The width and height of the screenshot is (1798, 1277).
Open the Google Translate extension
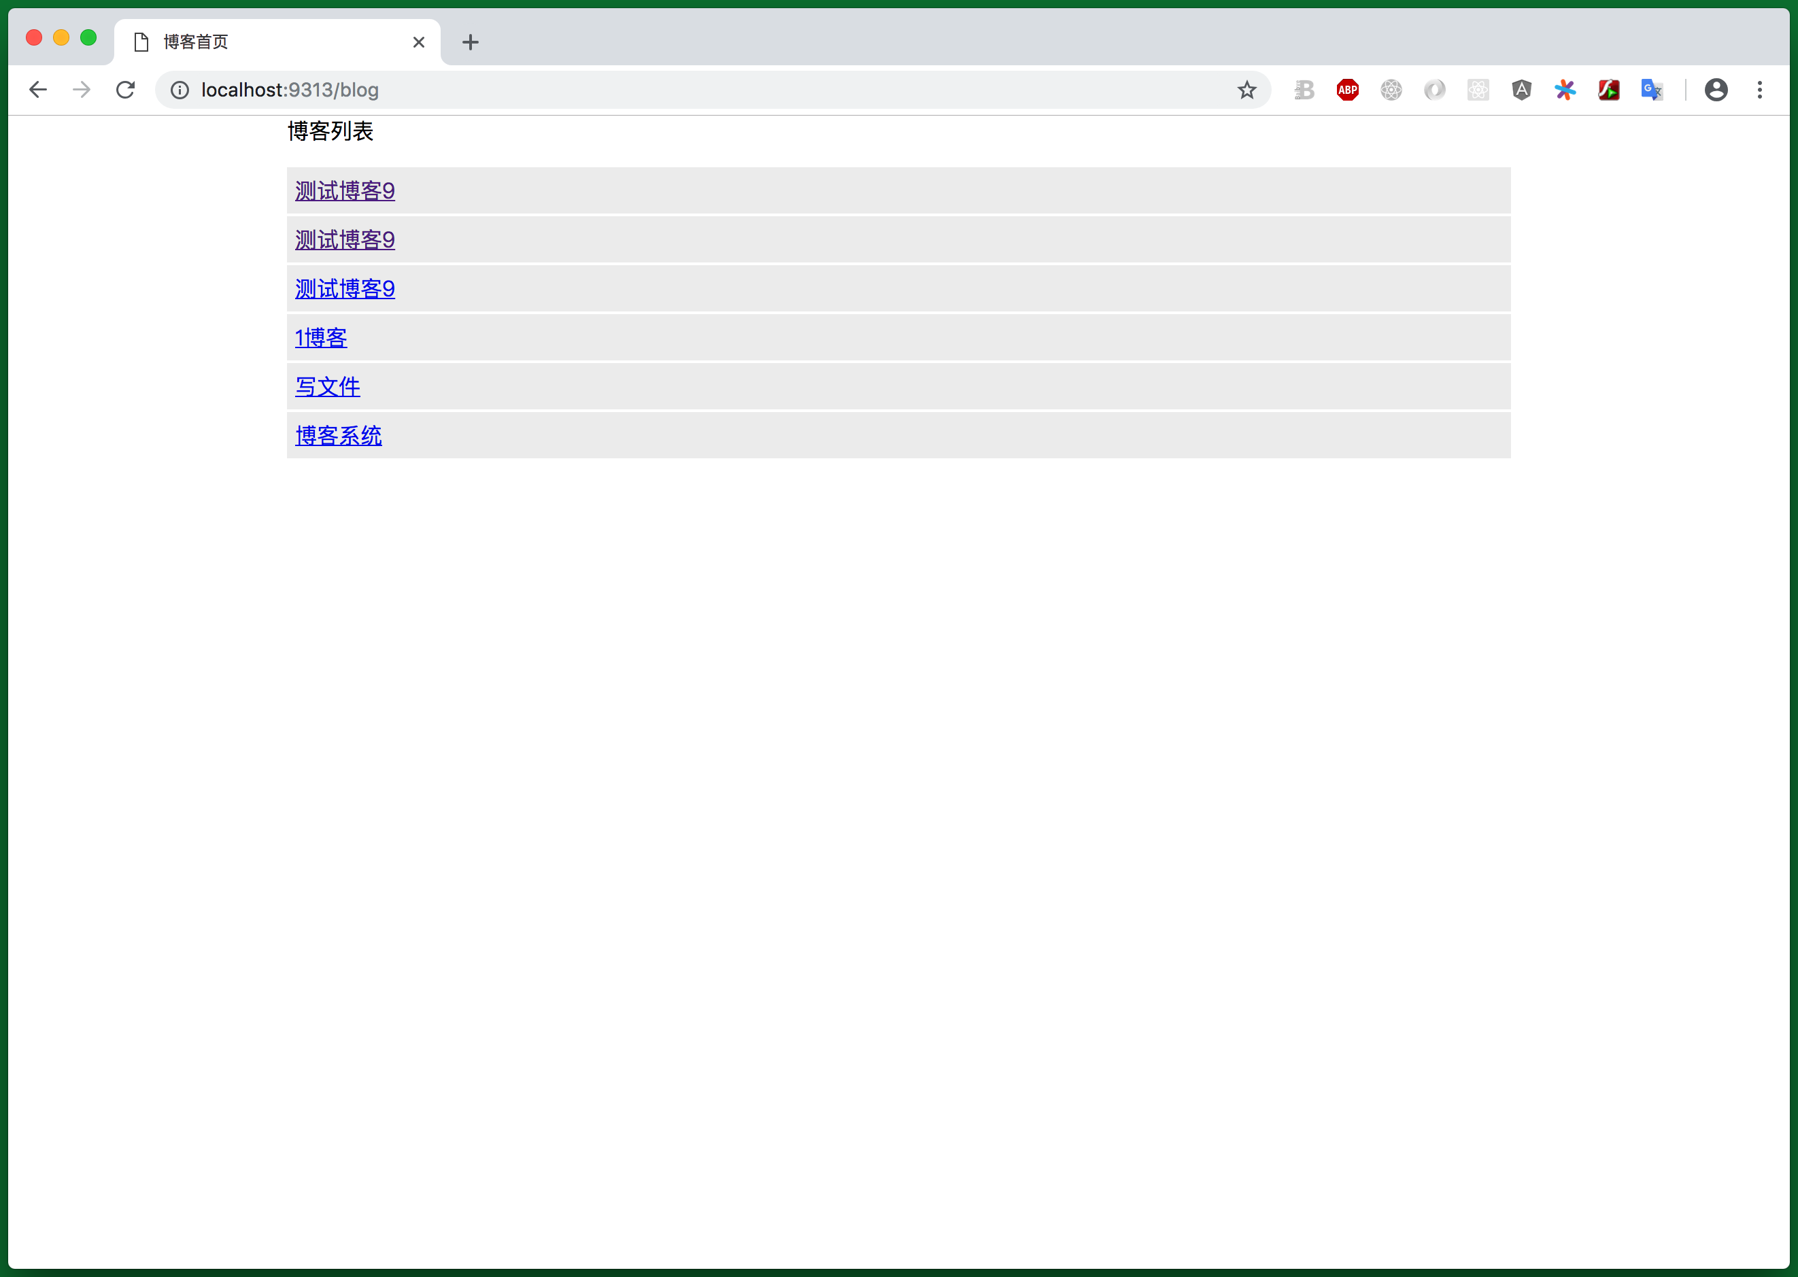pyautogui.click(x=1652, y=90)
